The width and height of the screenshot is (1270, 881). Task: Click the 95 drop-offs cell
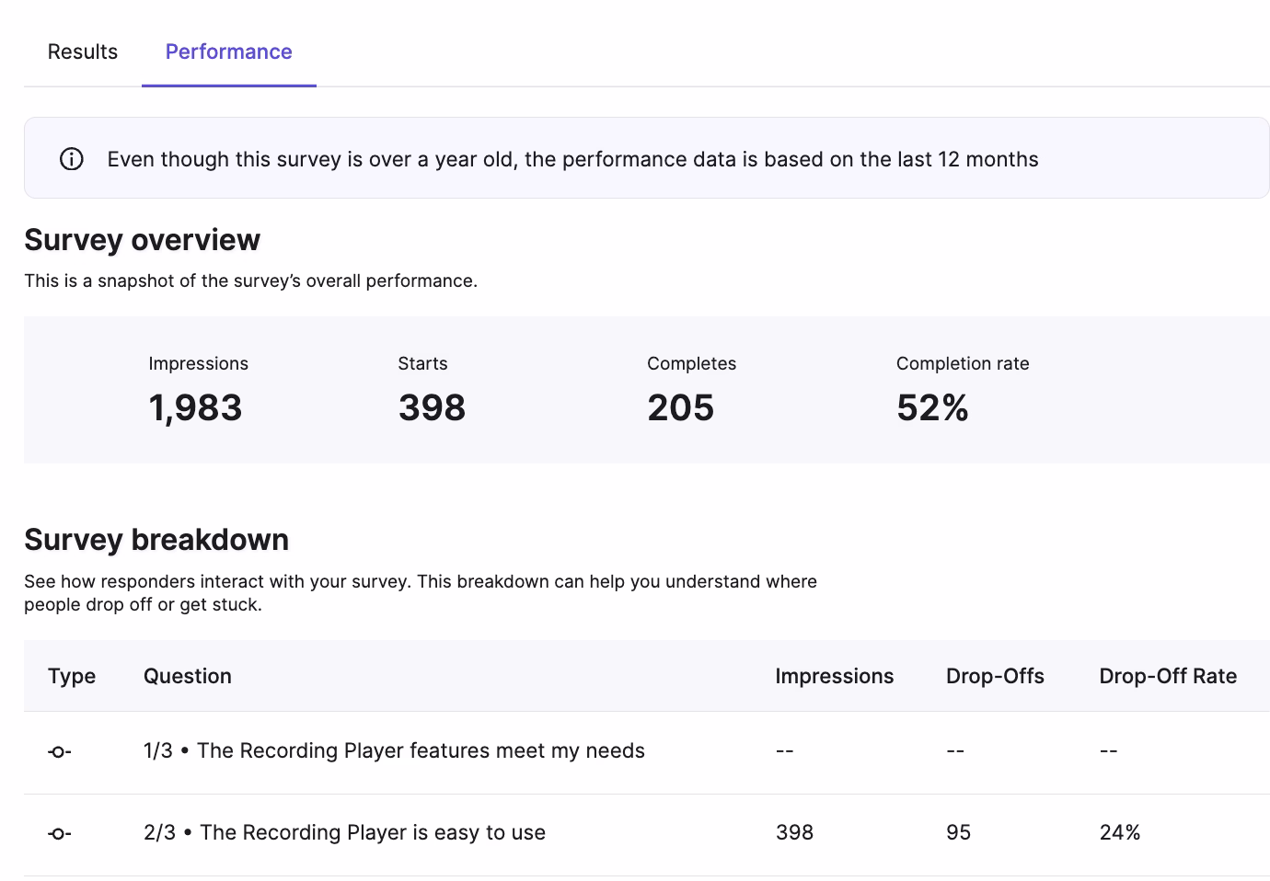[x=958, y=833]
